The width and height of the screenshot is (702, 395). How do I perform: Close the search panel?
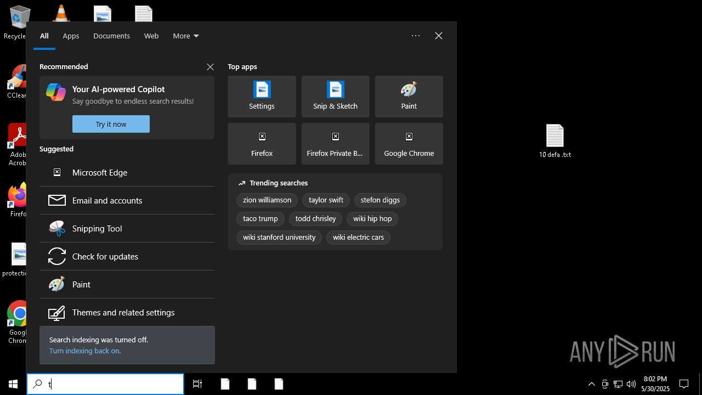coord(439,36)
